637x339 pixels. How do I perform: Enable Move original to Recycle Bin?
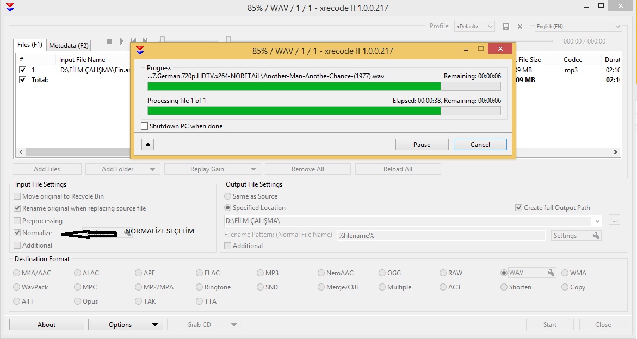(x=17, y=196)
